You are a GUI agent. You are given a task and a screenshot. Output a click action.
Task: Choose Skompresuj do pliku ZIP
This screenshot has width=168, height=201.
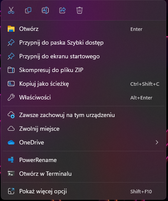tap(83, 70)
